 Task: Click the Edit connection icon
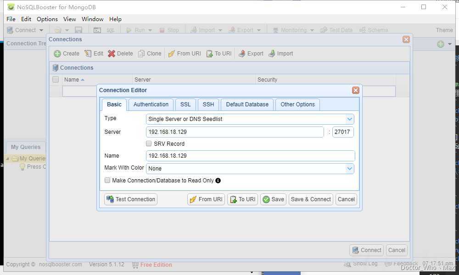click(88, 54)
